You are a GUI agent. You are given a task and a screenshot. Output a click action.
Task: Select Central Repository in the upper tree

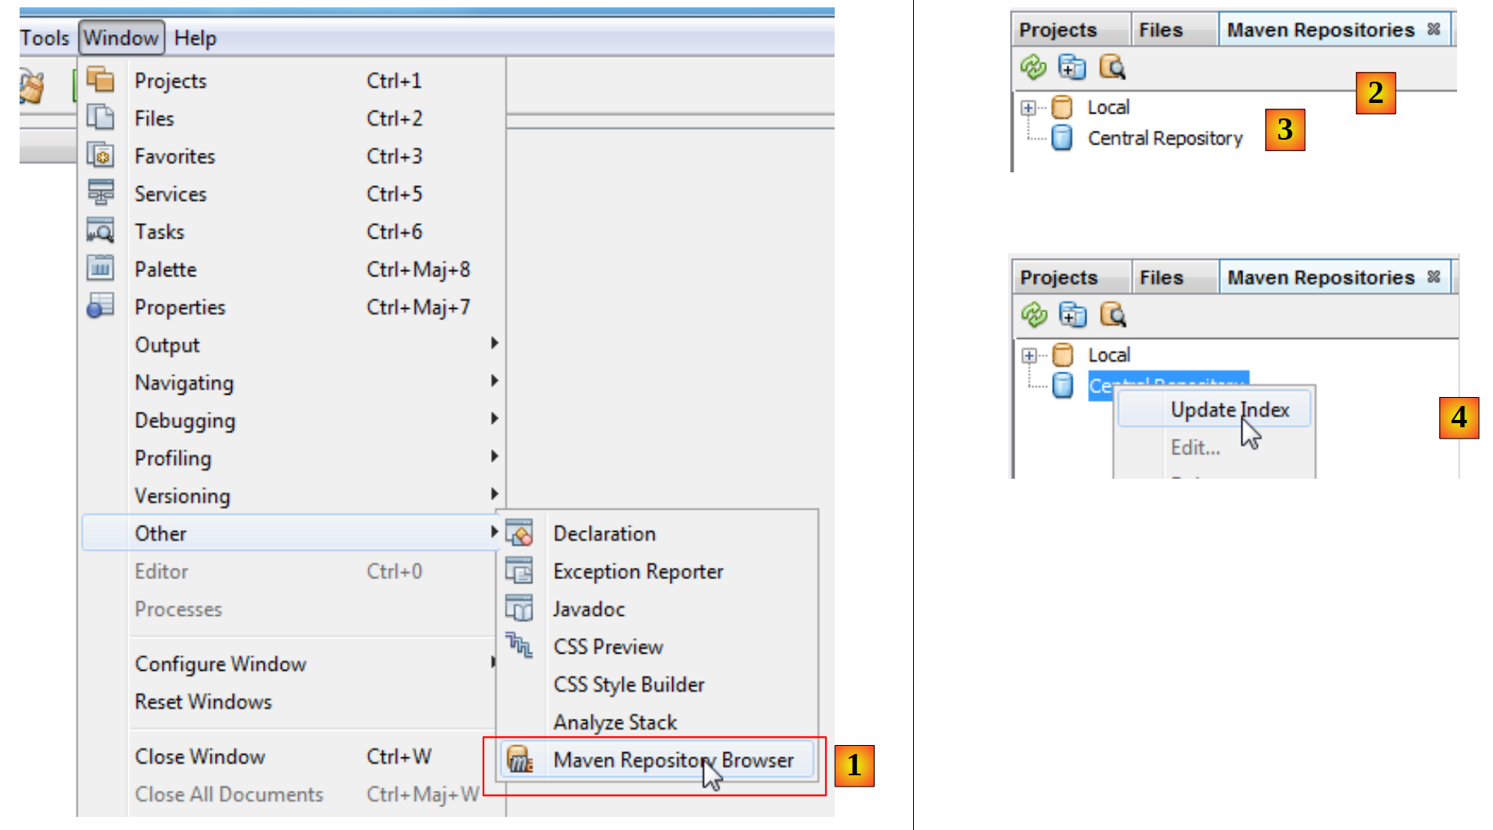(x=1164, y=139)
